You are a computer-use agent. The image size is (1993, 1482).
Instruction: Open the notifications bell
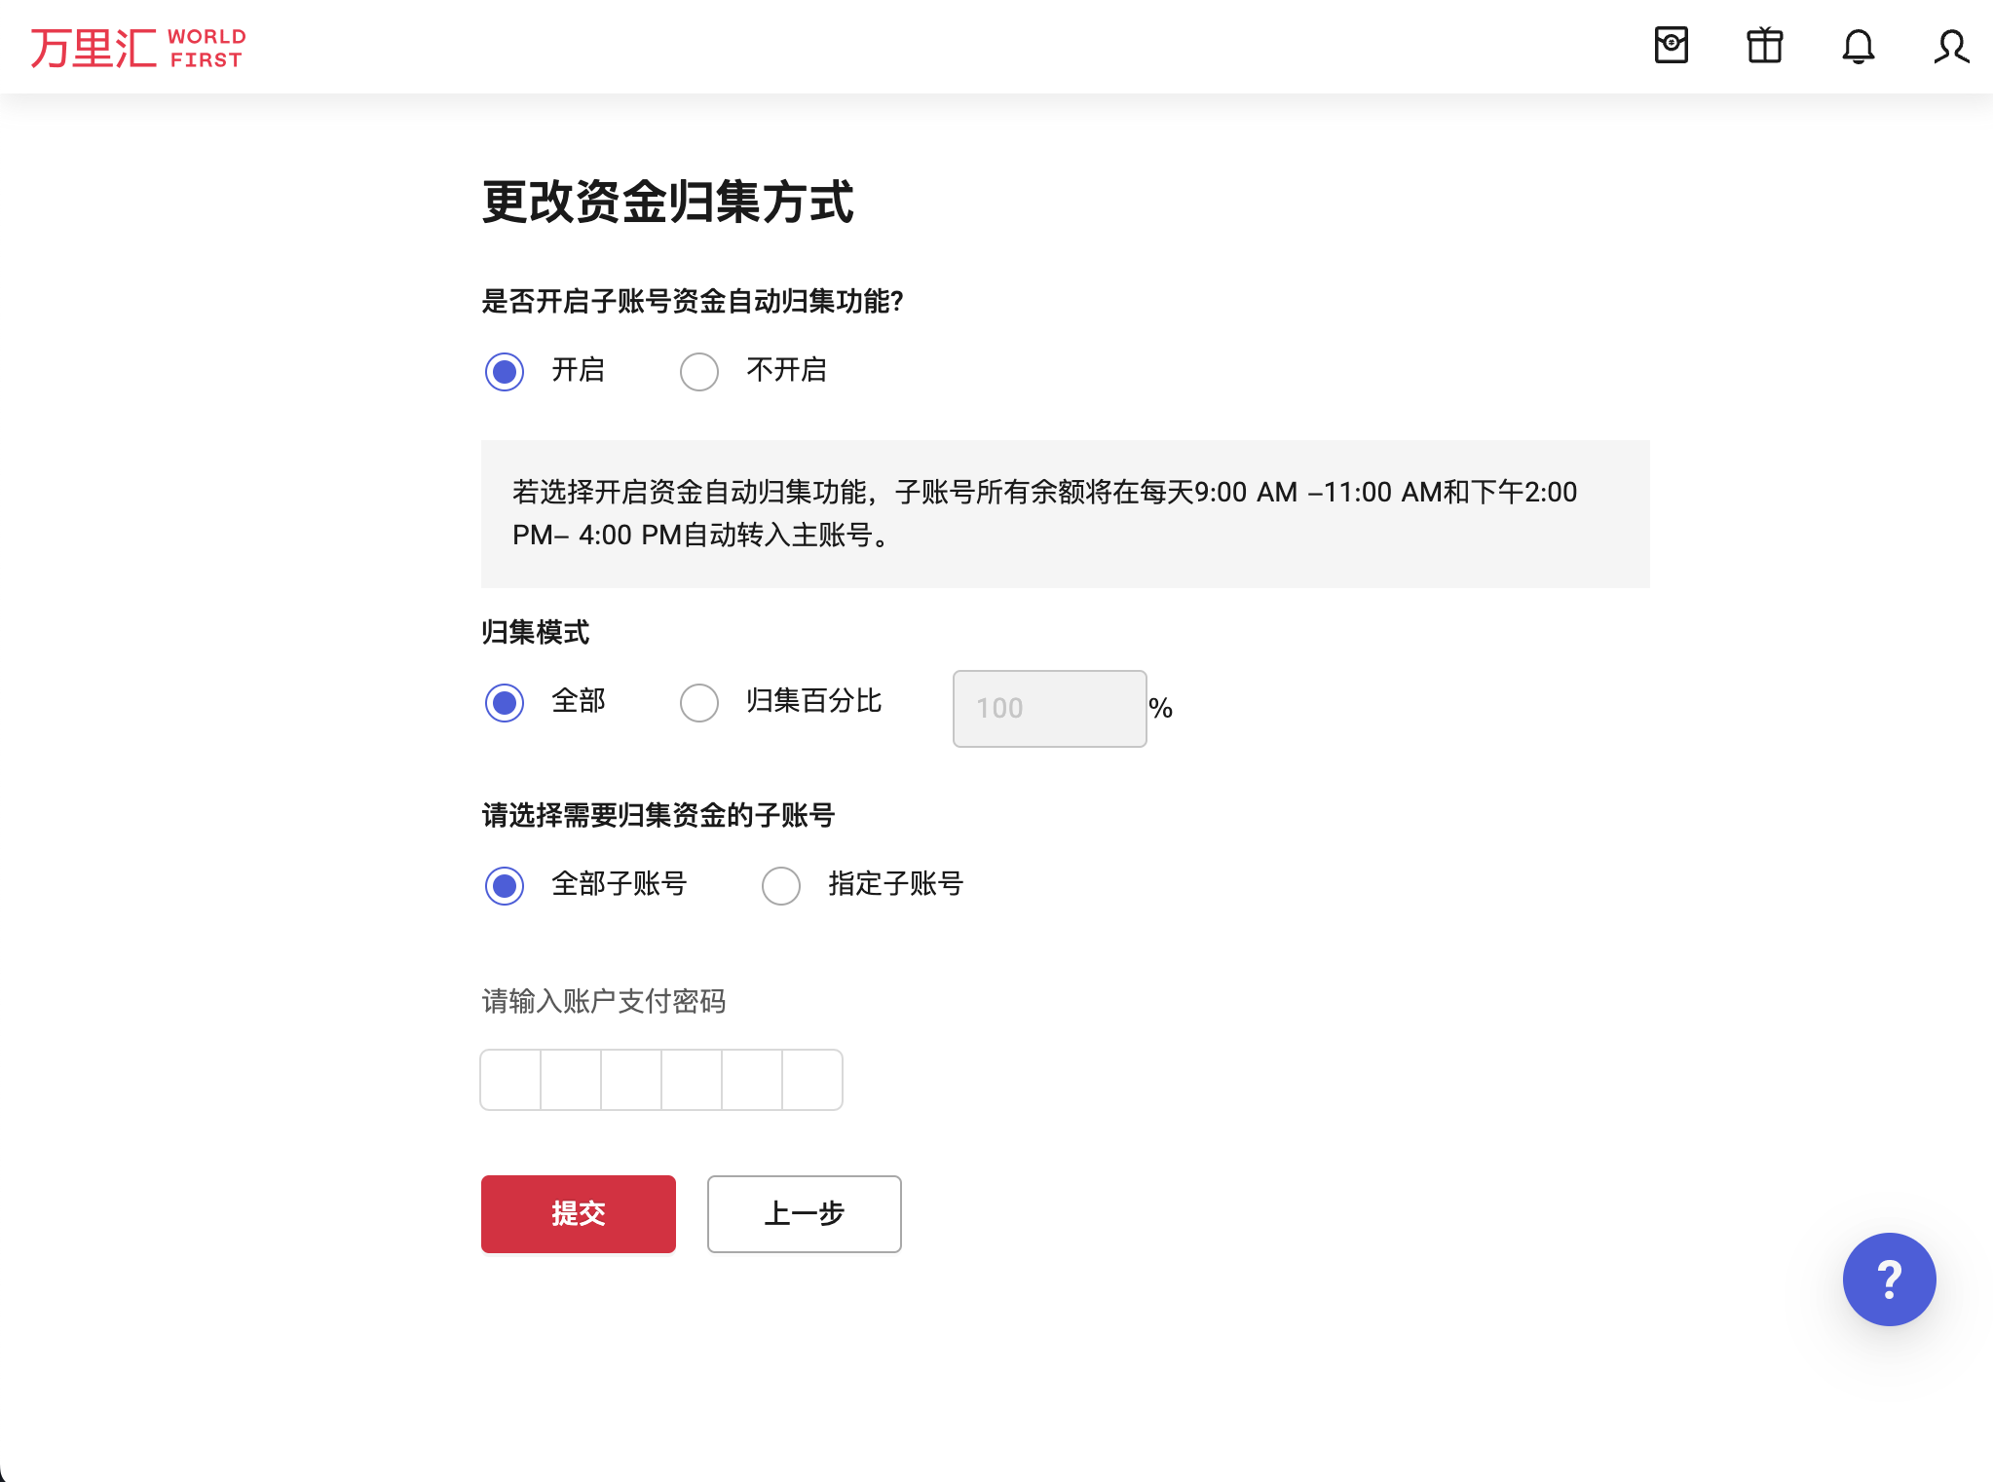pyautogui.click(x=1858, y=46)
